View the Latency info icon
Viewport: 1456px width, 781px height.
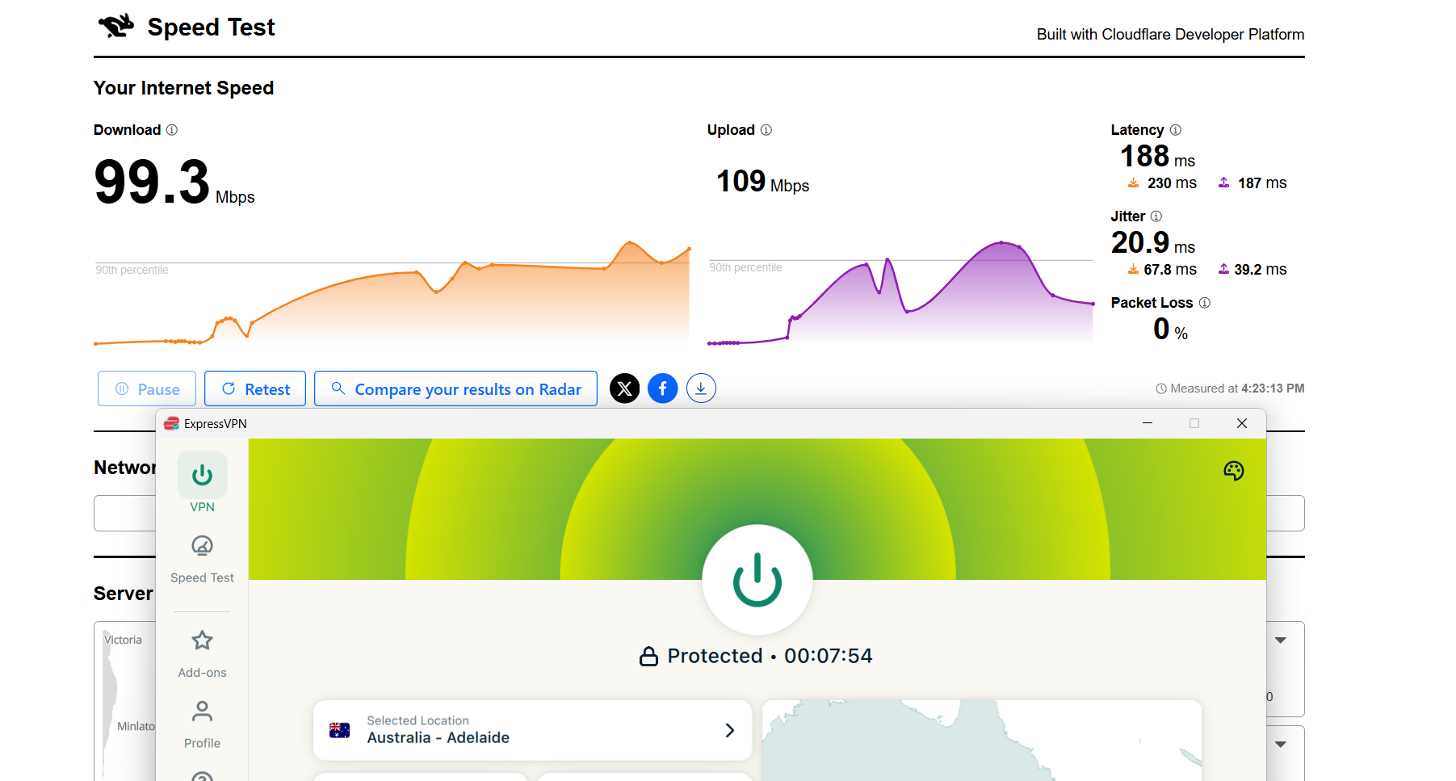point(1176,130)
